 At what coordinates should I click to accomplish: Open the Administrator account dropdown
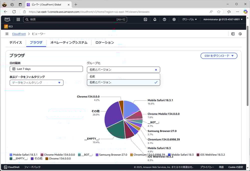click(x=223, y=19)
